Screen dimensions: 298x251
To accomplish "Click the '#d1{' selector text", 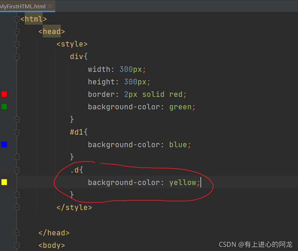I will click(x=79, y=132).
